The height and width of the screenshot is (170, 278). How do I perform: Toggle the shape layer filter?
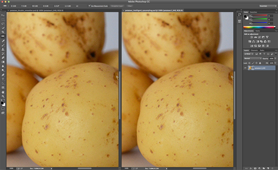click(268, 54)
